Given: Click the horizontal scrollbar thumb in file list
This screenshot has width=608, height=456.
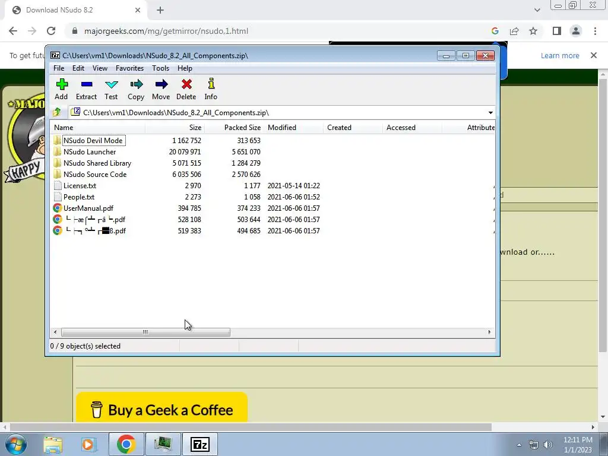Looking at the screenshot, I should pyautogui.click(x=145, y=332).
